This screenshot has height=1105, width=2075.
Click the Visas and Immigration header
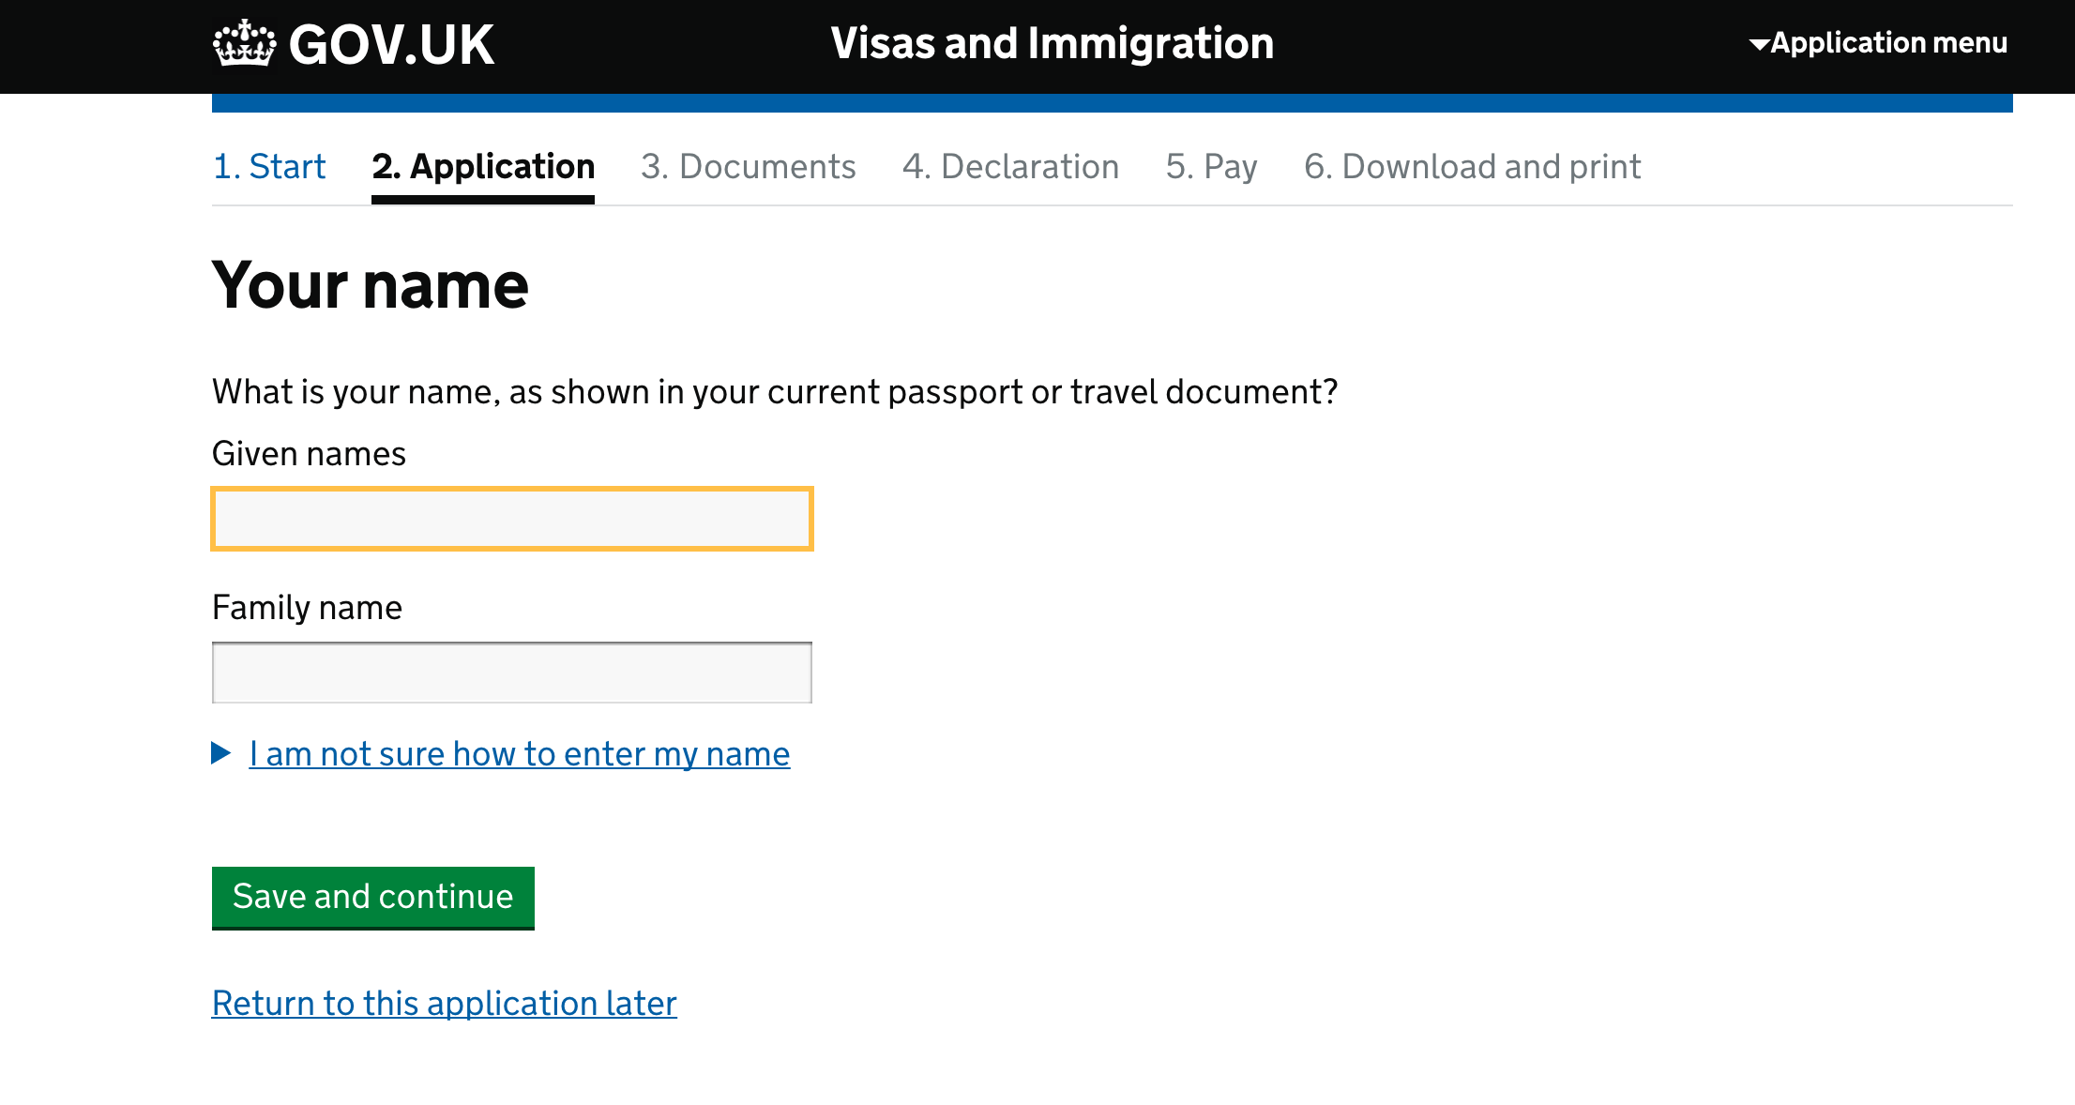pos(1052,42)
